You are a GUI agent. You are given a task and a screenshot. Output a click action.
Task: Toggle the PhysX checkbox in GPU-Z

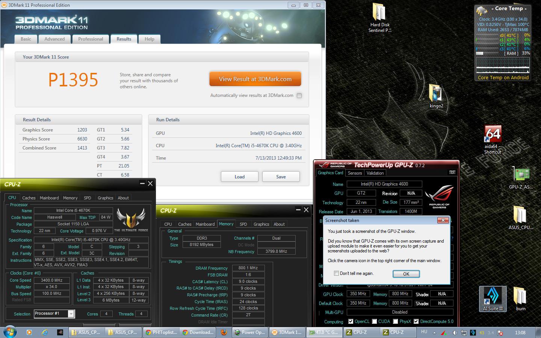point(395,321)
